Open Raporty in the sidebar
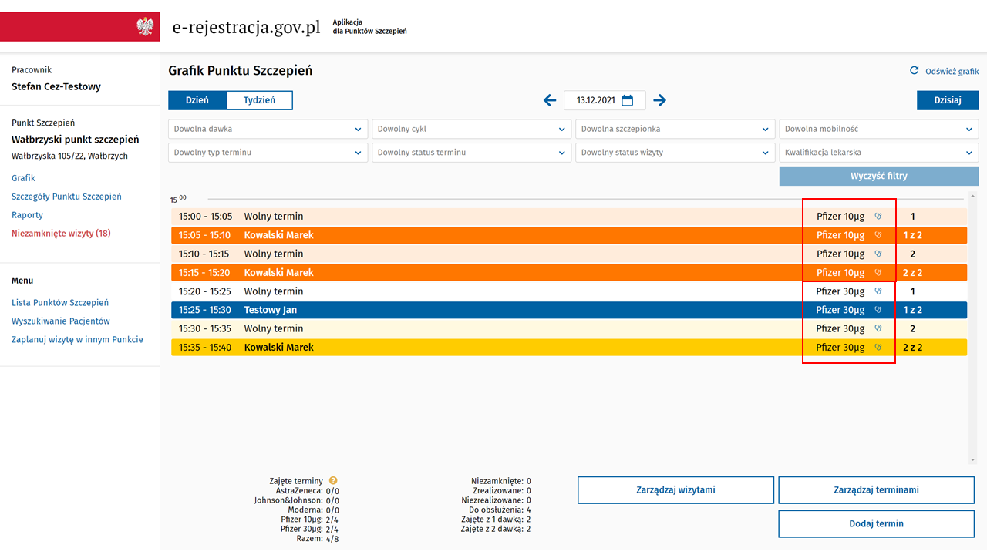 [x=28, y=215]
